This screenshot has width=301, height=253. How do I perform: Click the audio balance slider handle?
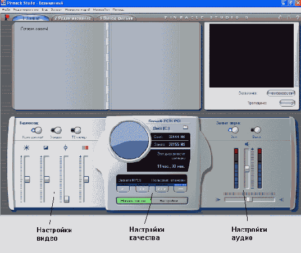coord(249,200)
